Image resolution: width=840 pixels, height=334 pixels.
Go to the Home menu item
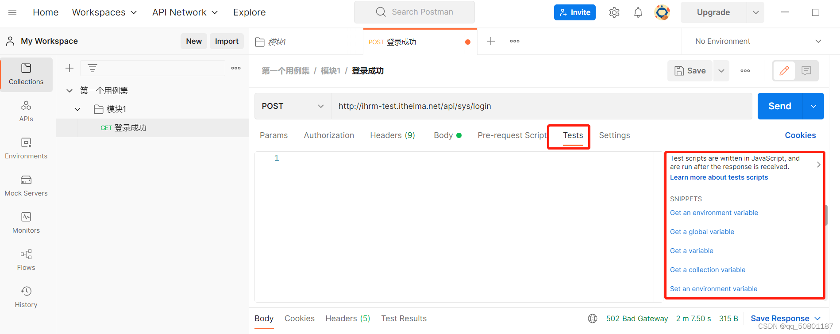point(46,12)
